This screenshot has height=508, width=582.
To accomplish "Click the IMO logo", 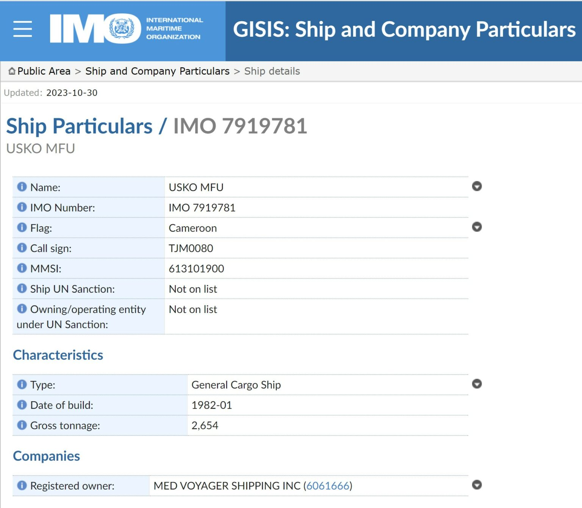I will pos(127,29).
